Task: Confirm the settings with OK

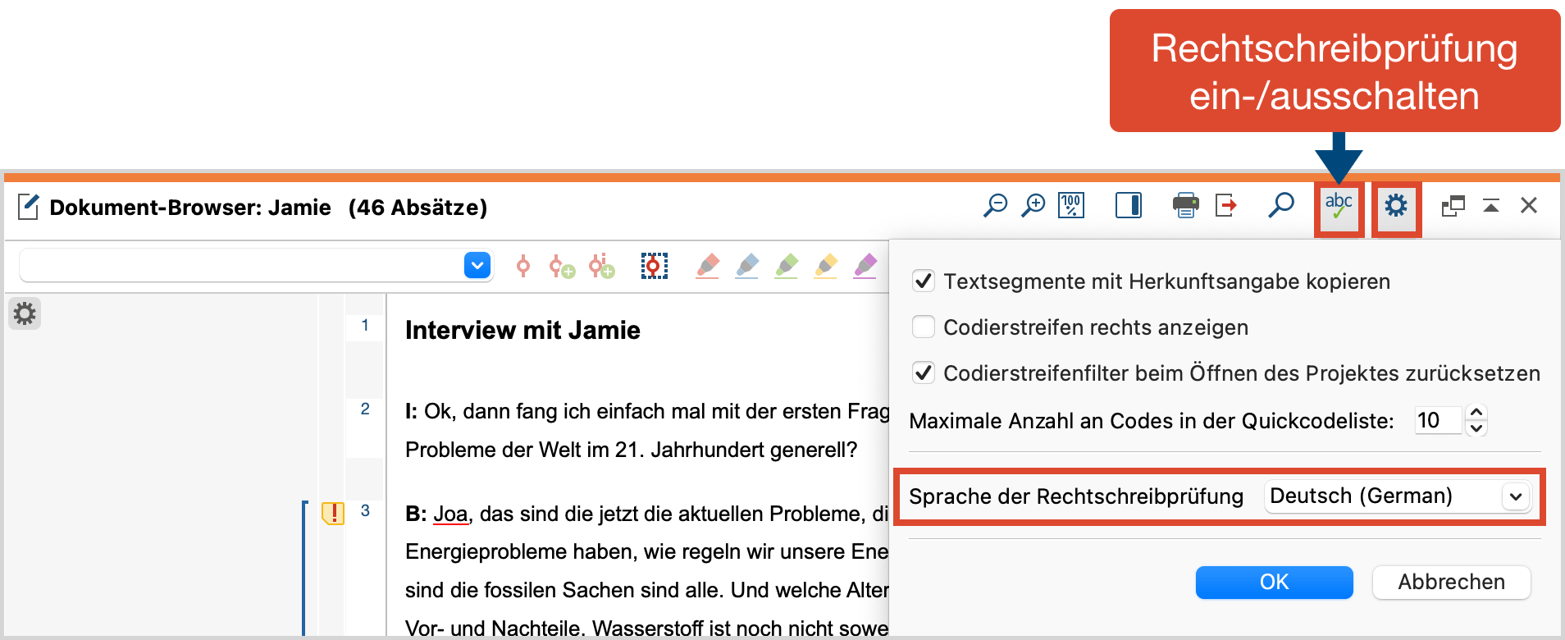Action: (x=1274, y=583)
